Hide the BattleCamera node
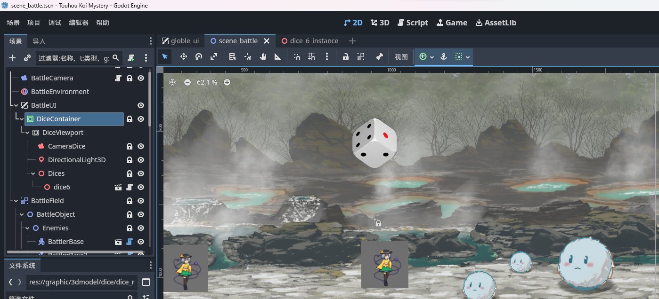 [141, 78]
